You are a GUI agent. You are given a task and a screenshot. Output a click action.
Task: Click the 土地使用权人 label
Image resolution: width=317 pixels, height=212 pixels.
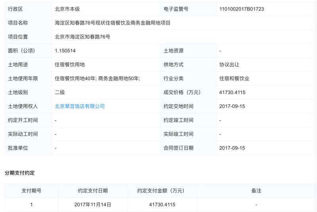(23, 106)
